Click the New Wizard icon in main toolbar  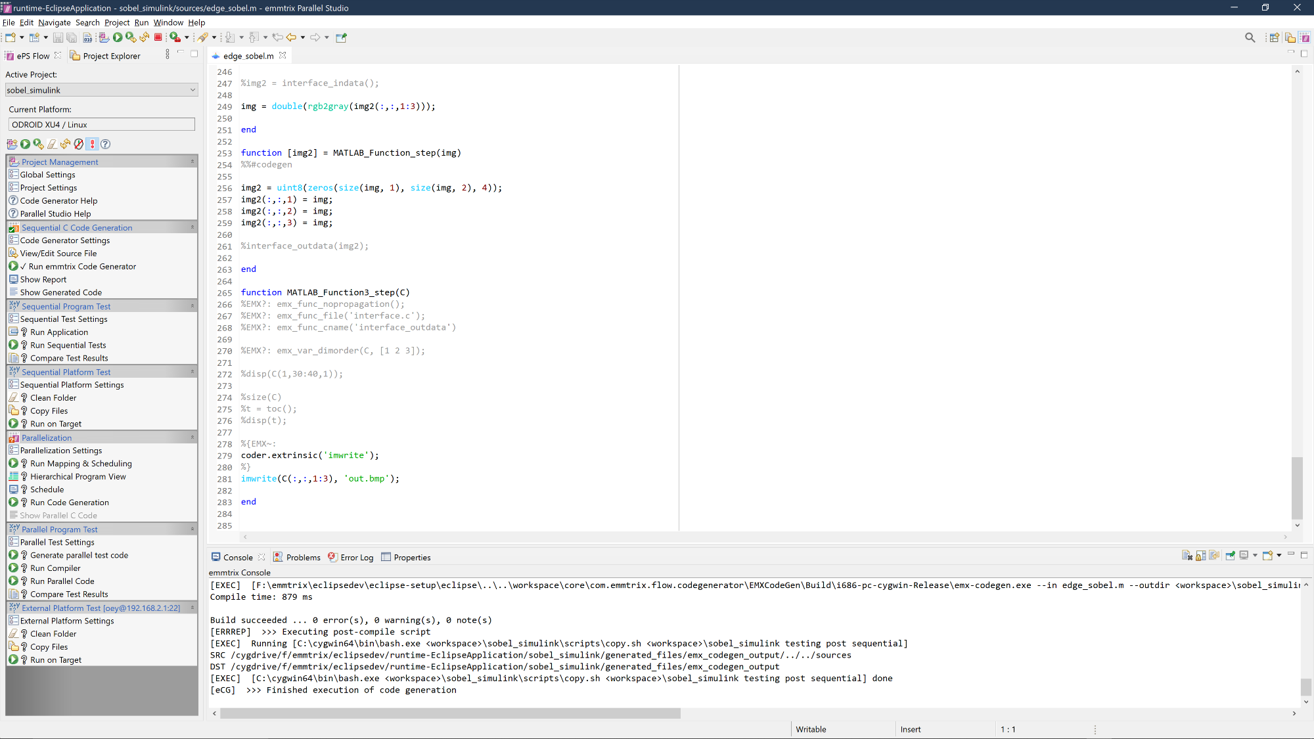coord(11,37)
